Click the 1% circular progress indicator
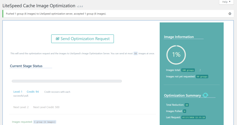 [176, 55]
